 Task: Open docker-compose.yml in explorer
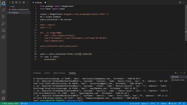pyautogui.click(x=19, y=9)
